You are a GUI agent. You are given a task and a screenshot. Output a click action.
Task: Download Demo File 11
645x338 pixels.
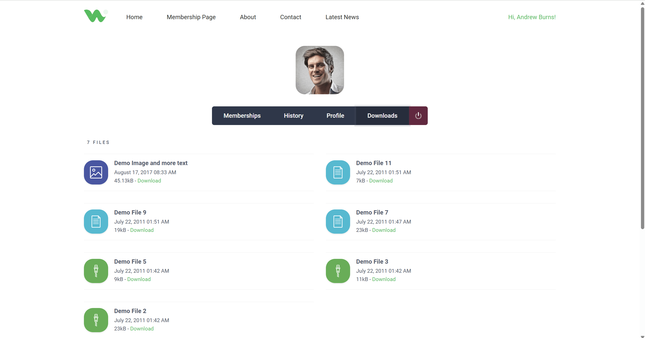[381, 180]
